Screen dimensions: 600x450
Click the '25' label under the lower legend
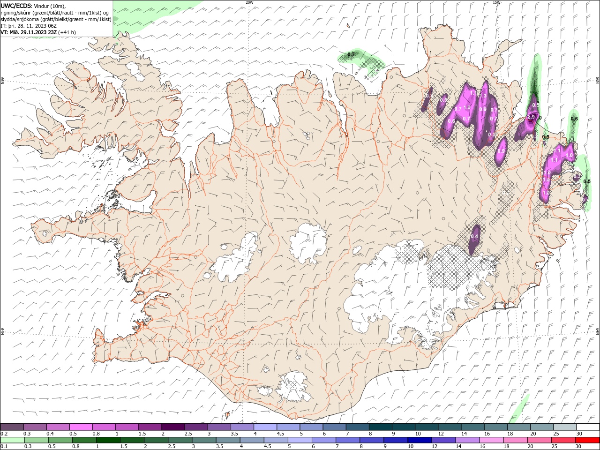point(555,447)
